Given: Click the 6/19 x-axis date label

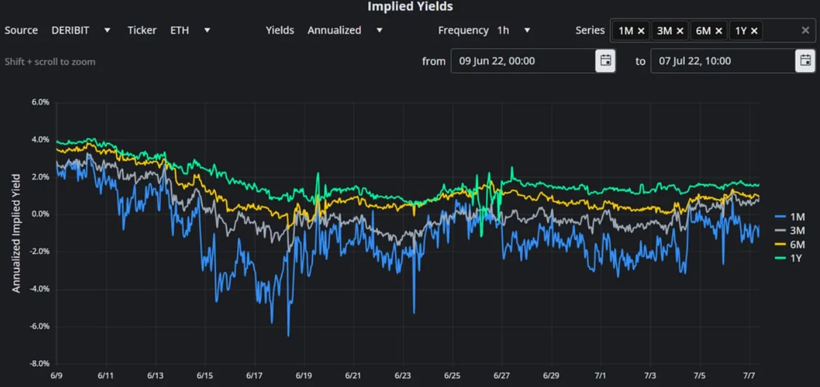Looking at the screenshot, I should pos(304,376).
